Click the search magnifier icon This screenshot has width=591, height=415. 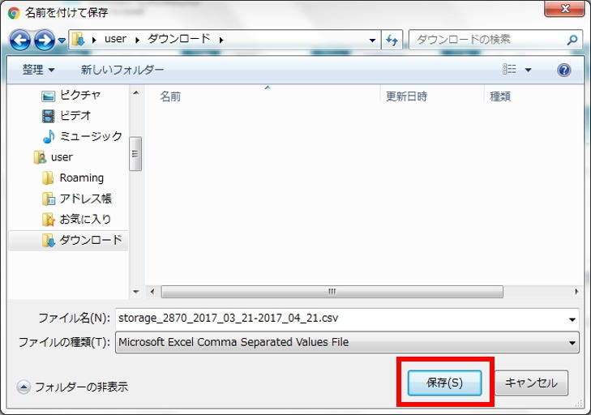pos(572,40)
